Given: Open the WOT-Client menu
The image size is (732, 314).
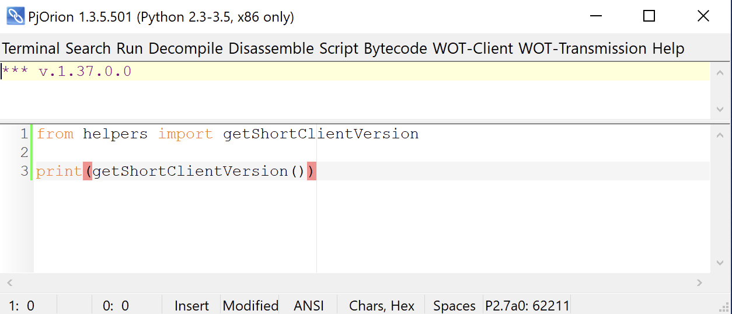Looking at the screenshot, I should coord(472,48).
